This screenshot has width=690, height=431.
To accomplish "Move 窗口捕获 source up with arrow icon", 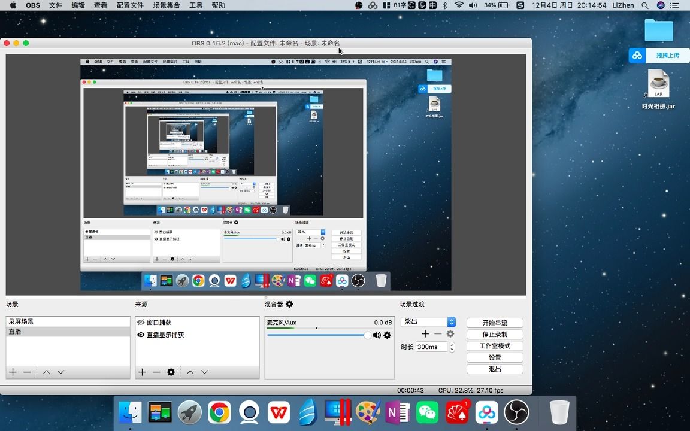I will point(190,372).
